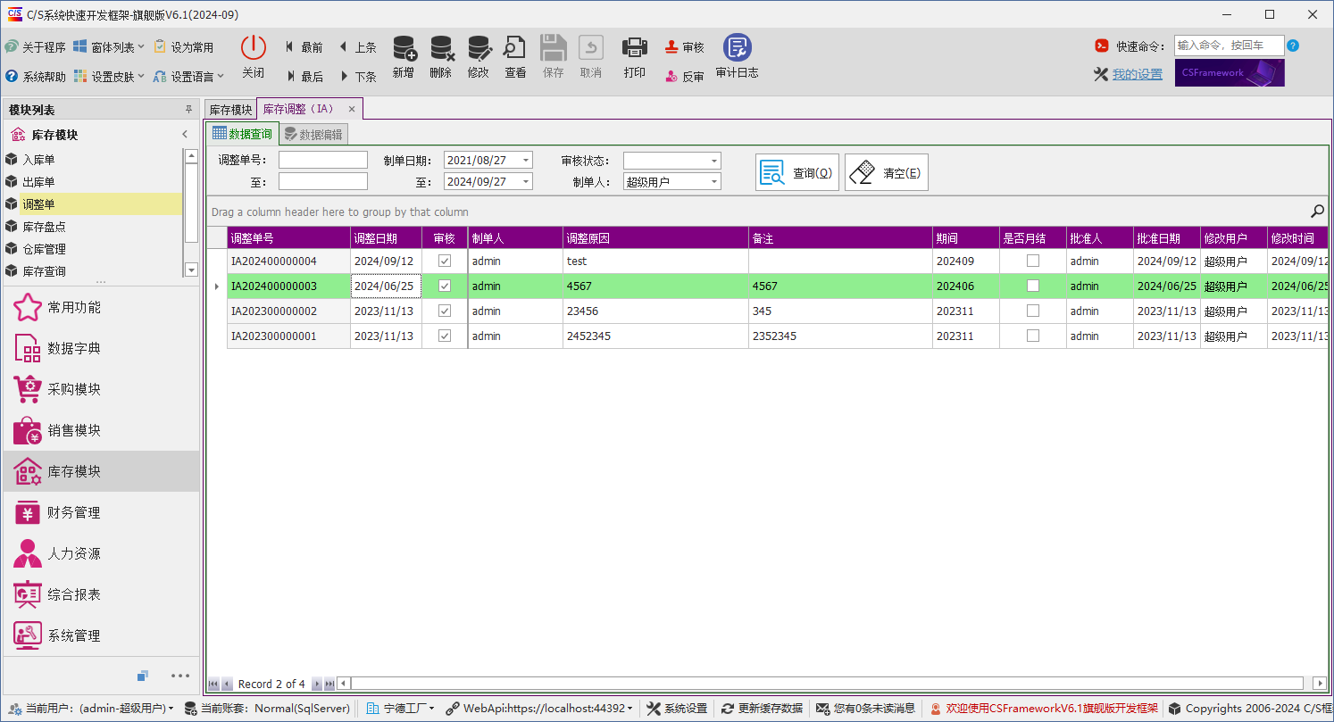The height and width of the screenshot is (722, 1334).
Task: Open 财务管理 module
Action: click(100, 512)
